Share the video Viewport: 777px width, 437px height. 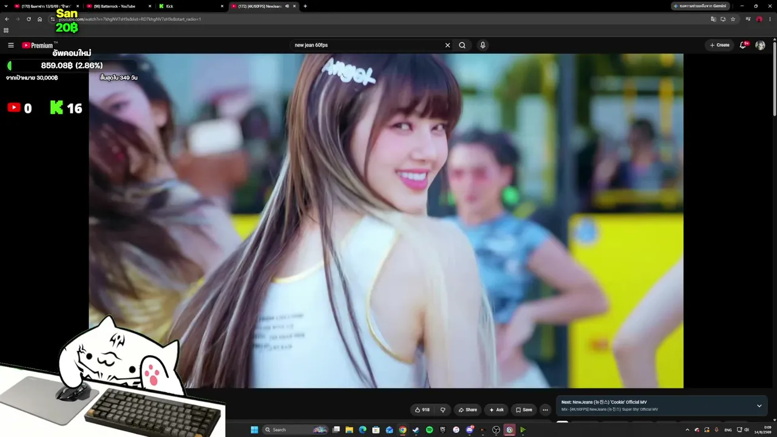point(467,410)
